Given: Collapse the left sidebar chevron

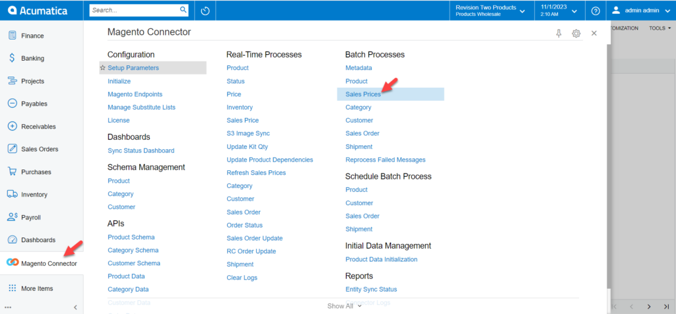Looking at the screenshot, I should click(x=75, y=307).
